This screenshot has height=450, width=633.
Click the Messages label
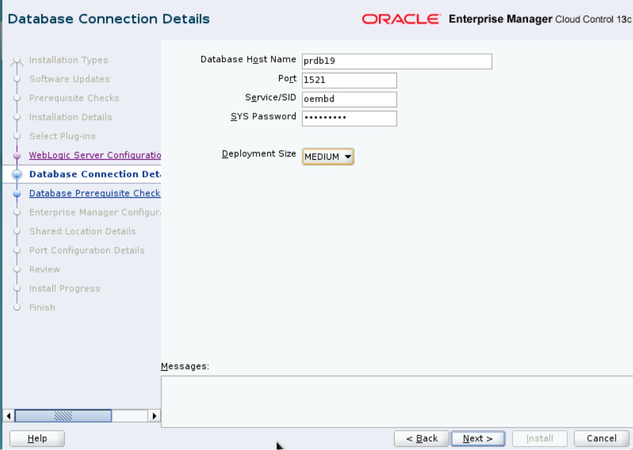[185, 366]
